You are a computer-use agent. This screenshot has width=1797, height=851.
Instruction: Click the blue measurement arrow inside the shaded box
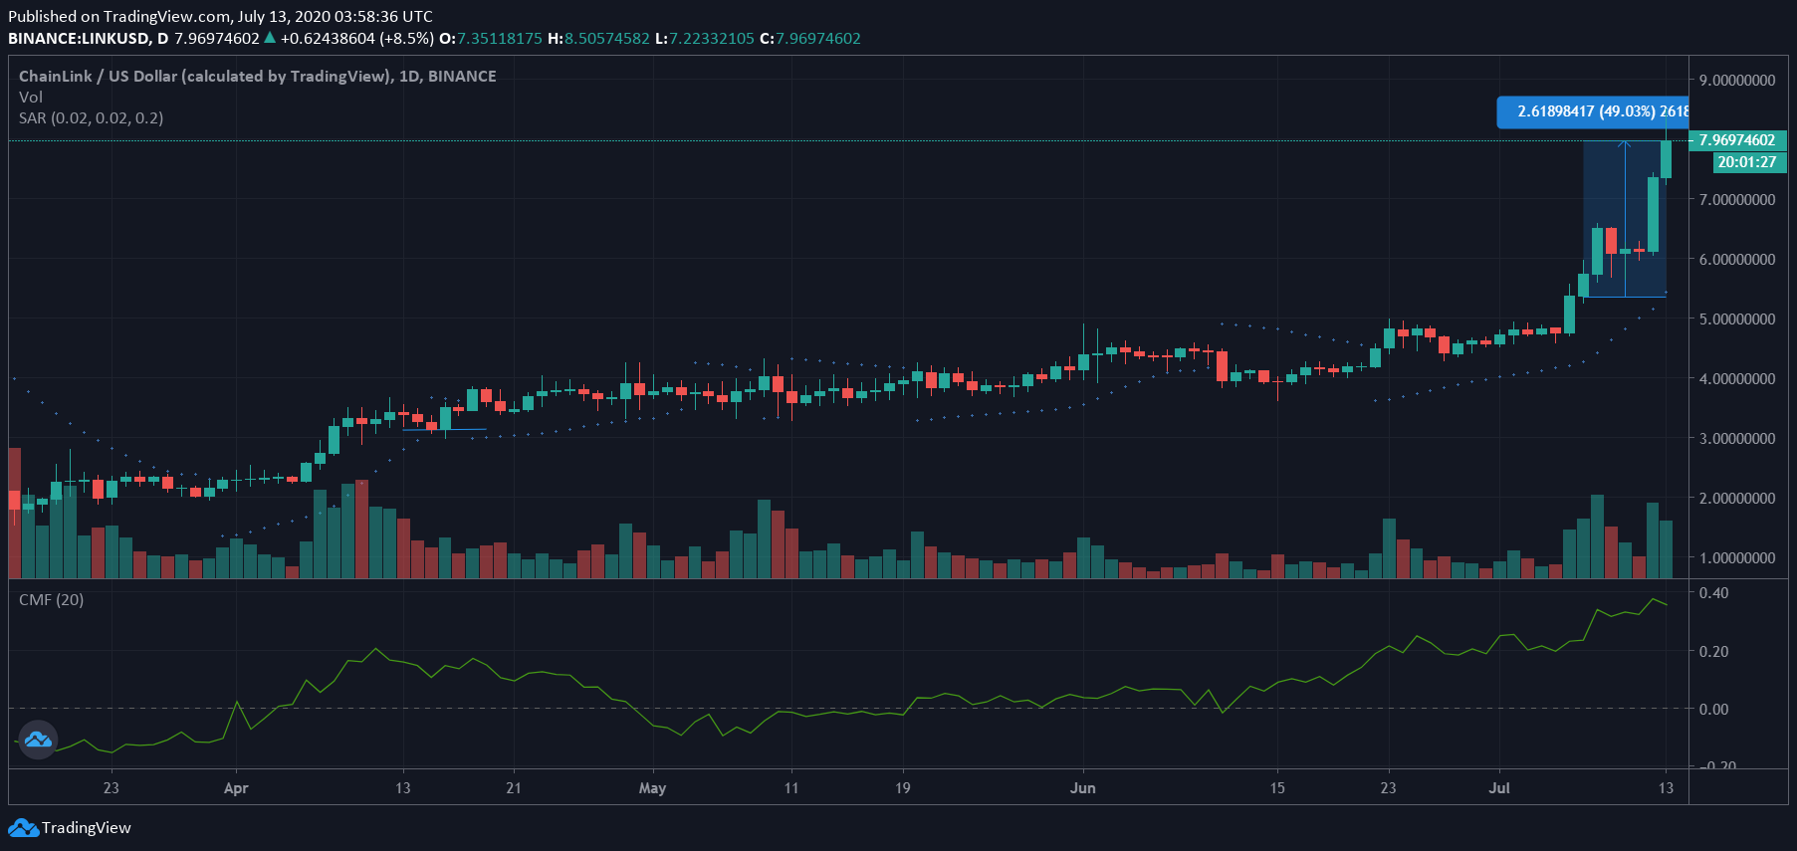tap(1625, 219)
